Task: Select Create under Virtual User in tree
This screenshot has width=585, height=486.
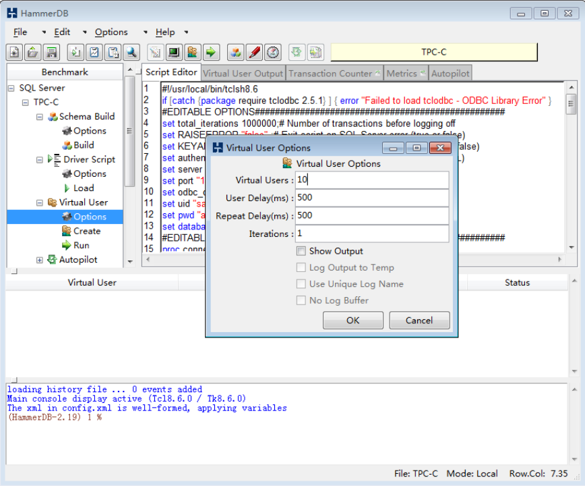Action: [87, 231]
